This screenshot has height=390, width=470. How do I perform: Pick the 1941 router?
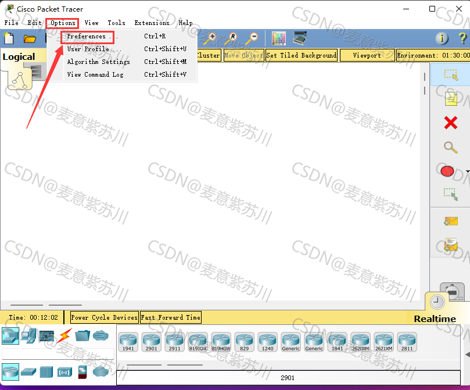coord(128,342)
